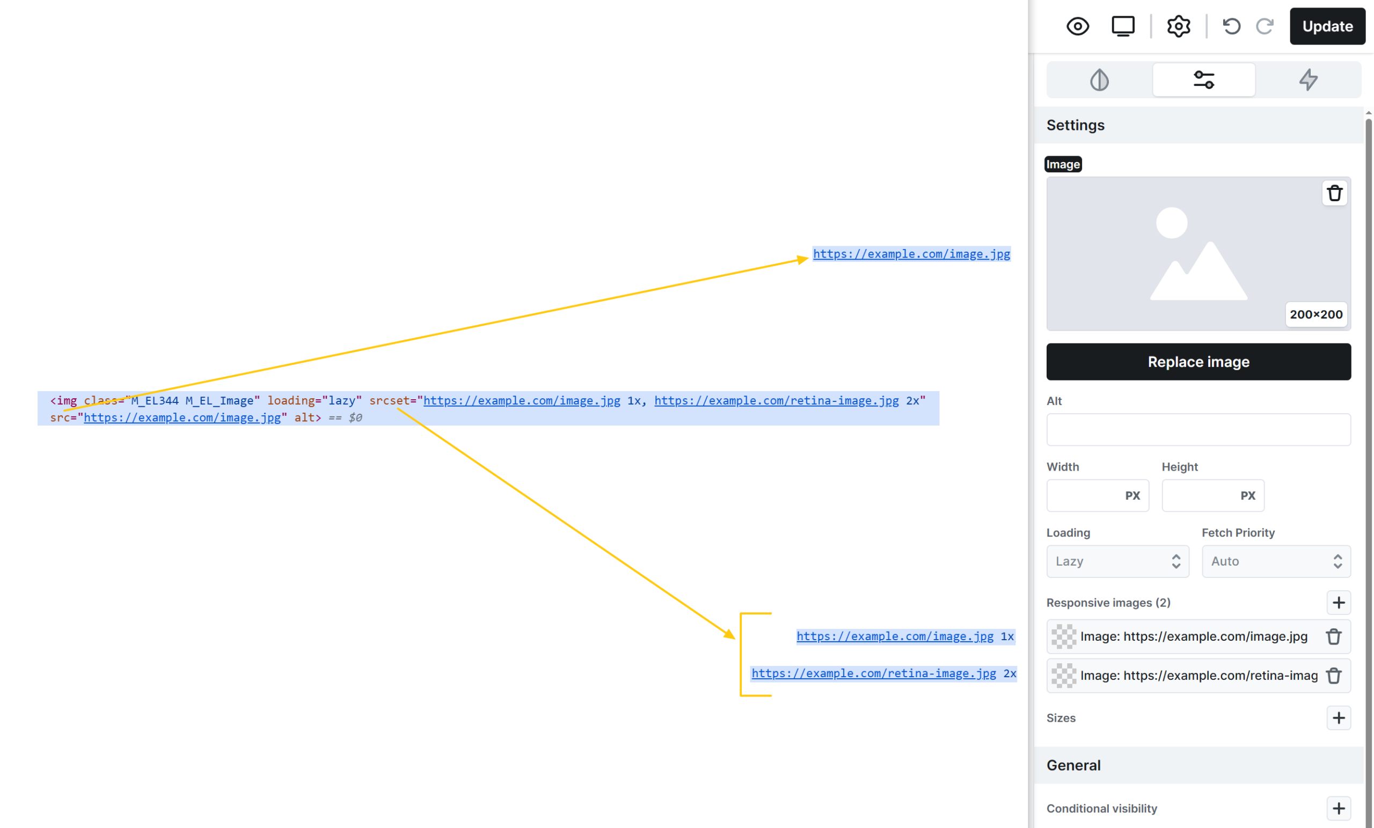Delete the retina-image responsive entry
The width and height of the screenshot is (1374, 828).
(x=1333, y=675)
